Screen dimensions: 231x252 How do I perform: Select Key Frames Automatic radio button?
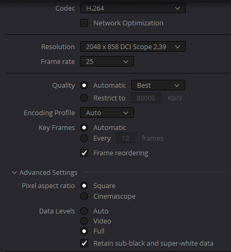point(84,128)
